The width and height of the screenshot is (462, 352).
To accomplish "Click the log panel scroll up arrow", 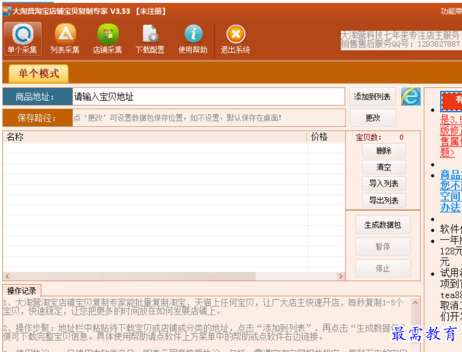I will coord(415,302).
